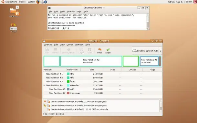Click the date and time clock
197x123 pixels.
pos(182,2)
